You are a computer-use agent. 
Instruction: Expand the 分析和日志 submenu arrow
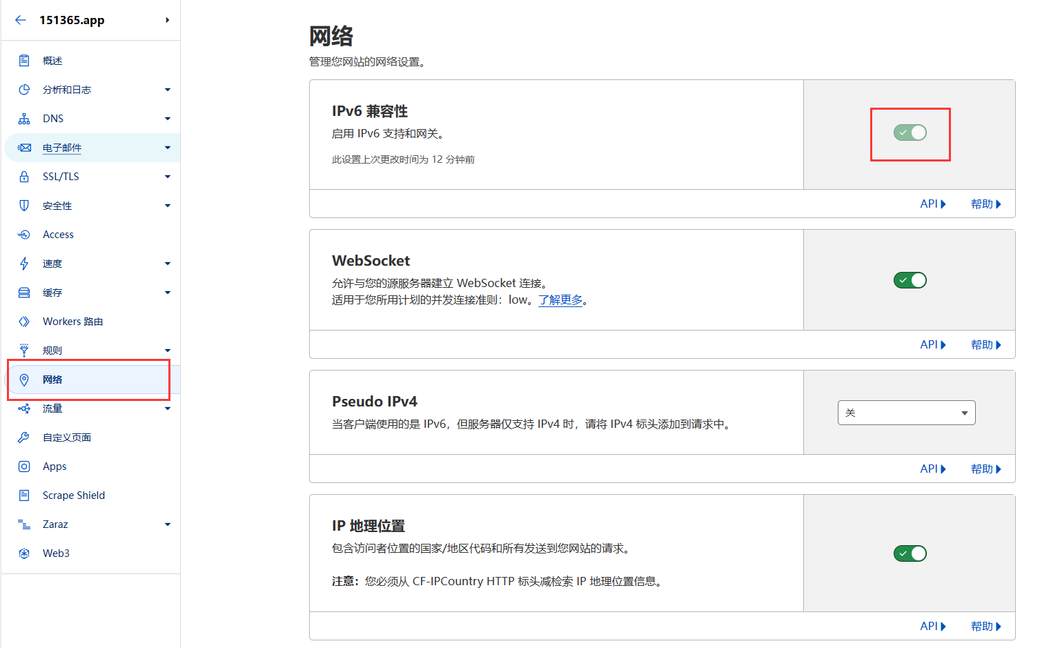(167, 90)
